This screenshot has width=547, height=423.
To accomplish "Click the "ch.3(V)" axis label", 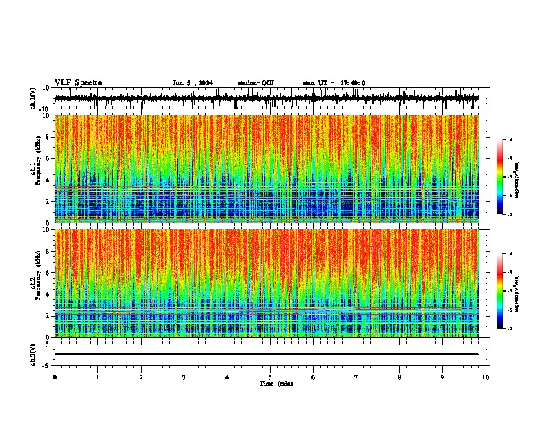I will point(33,355).
